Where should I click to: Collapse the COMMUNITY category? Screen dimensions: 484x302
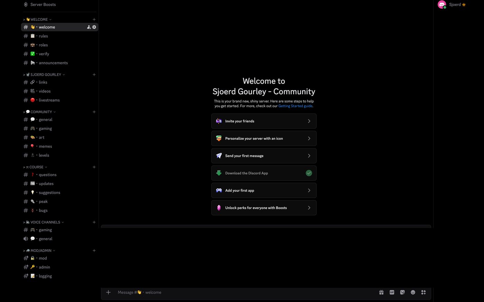39,112
